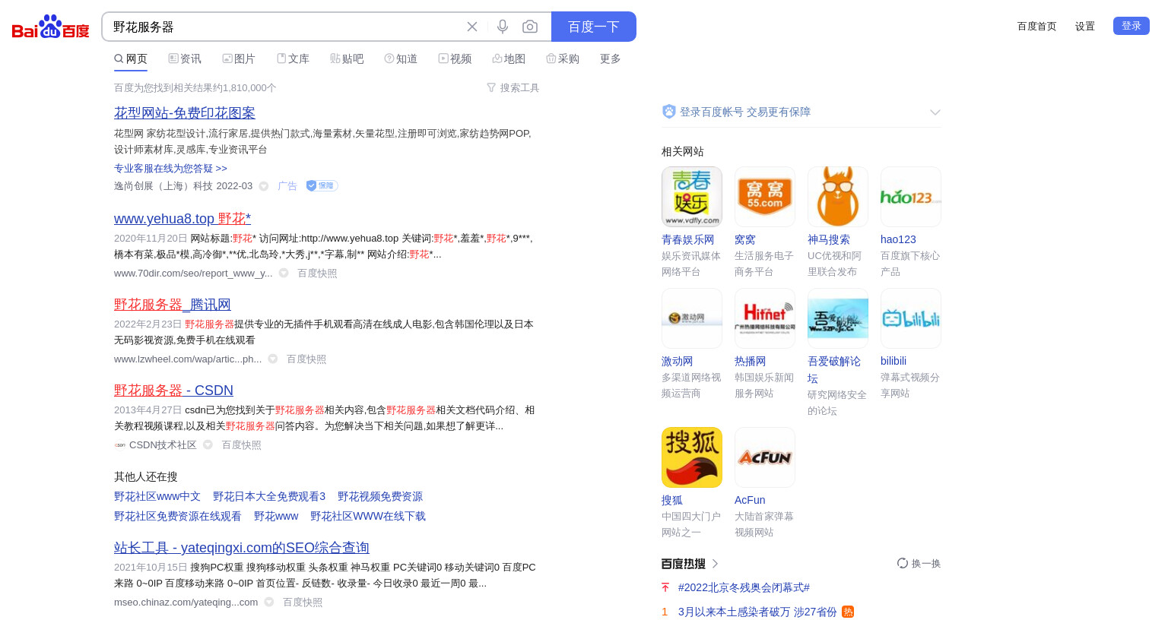
Task: Click the 百度一下 search button
Action: [x=594, y=27]
